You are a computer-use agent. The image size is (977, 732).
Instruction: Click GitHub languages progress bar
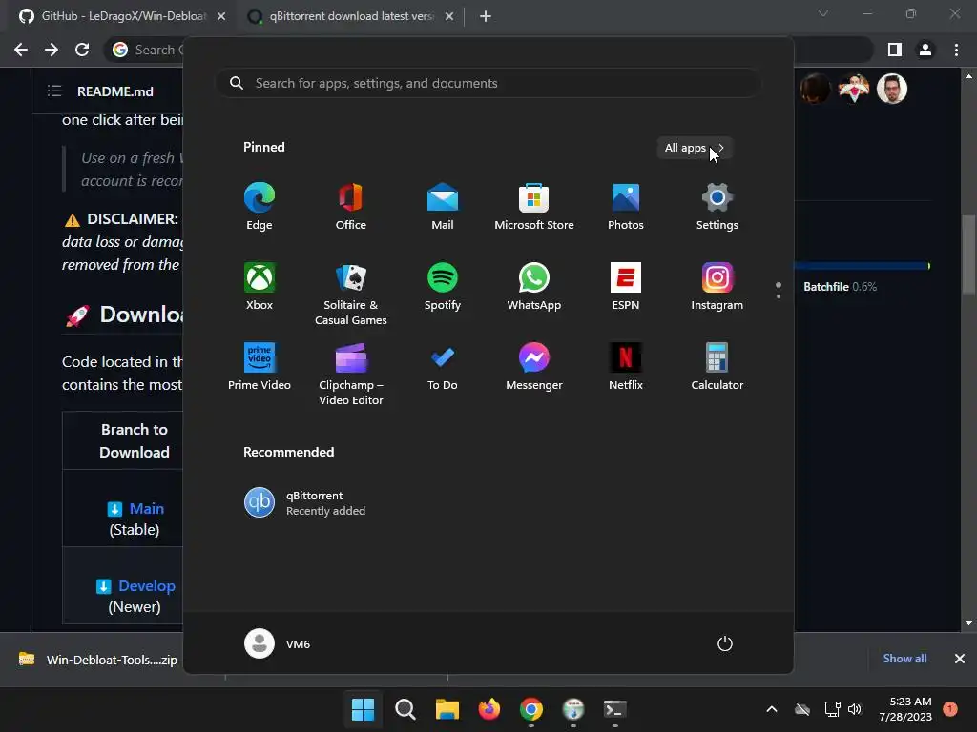pyautogui.click(x=862, y=266)
